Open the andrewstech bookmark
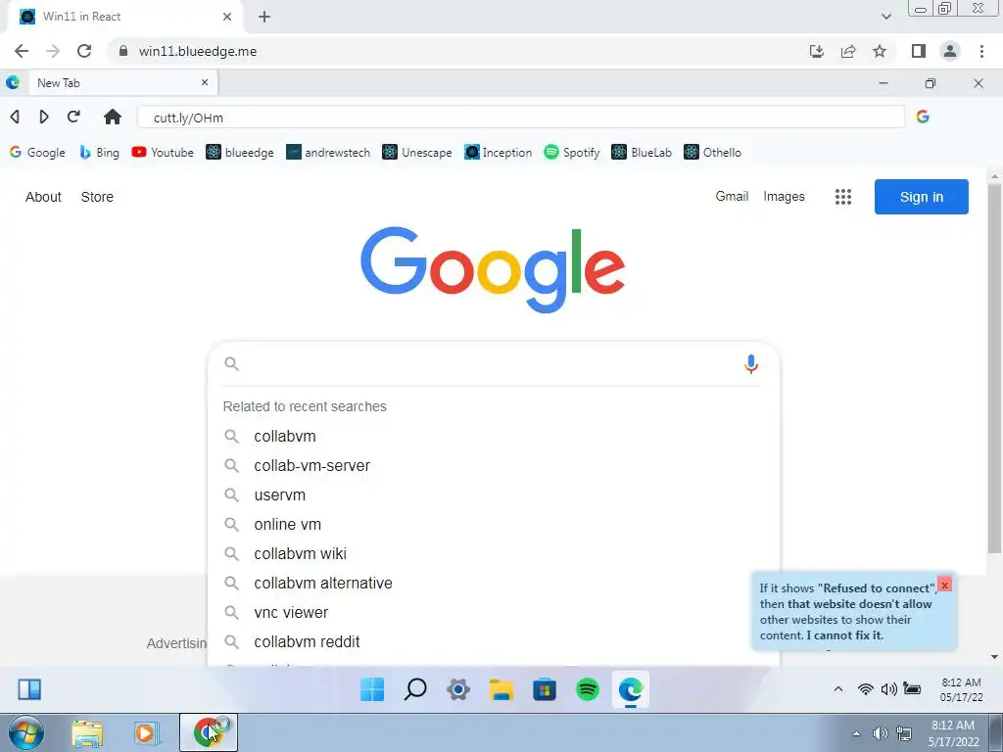Viewport: 1003px width, 752px height. (x=328, y=152)
